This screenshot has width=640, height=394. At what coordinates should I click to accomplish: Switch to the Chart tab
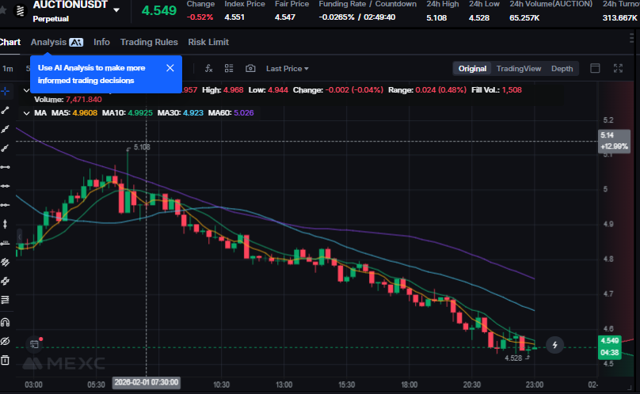click(10, 42)
